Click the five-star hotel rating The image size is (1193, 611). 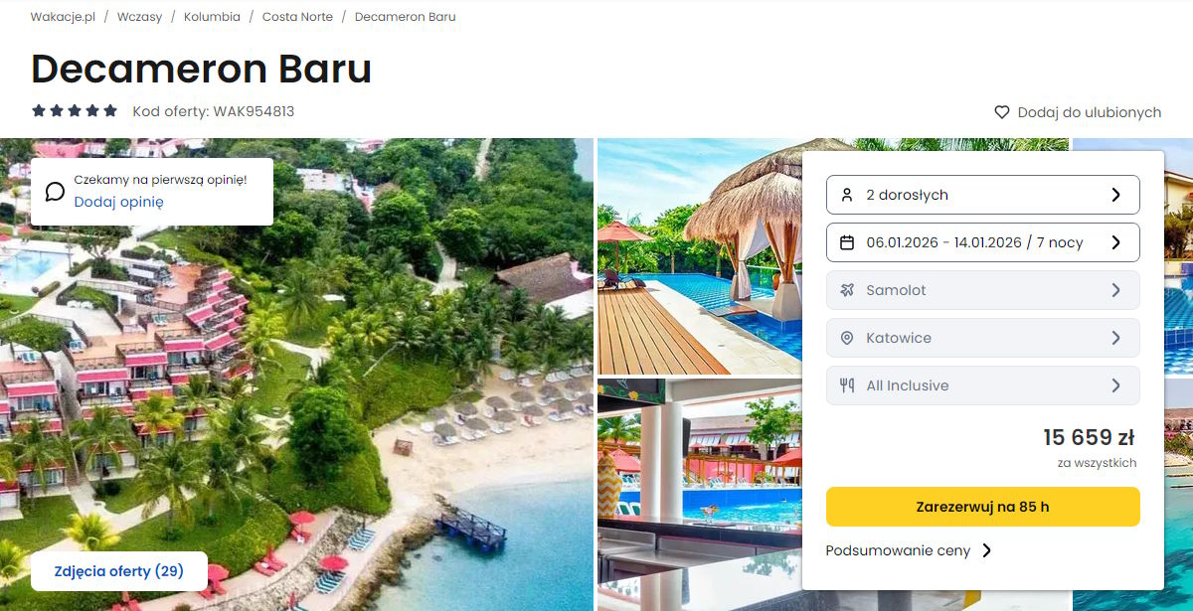click(x=75, y=111)
